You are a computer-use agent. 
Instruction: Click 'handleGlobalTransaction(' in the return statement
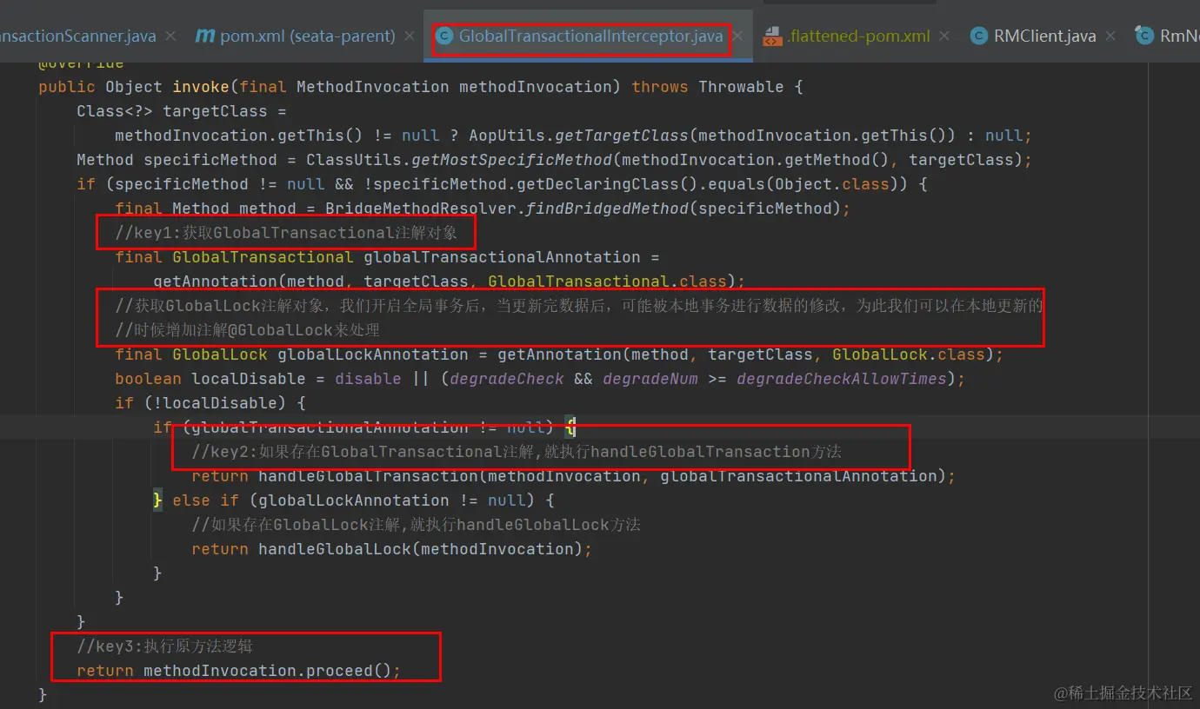pos(373,476)
